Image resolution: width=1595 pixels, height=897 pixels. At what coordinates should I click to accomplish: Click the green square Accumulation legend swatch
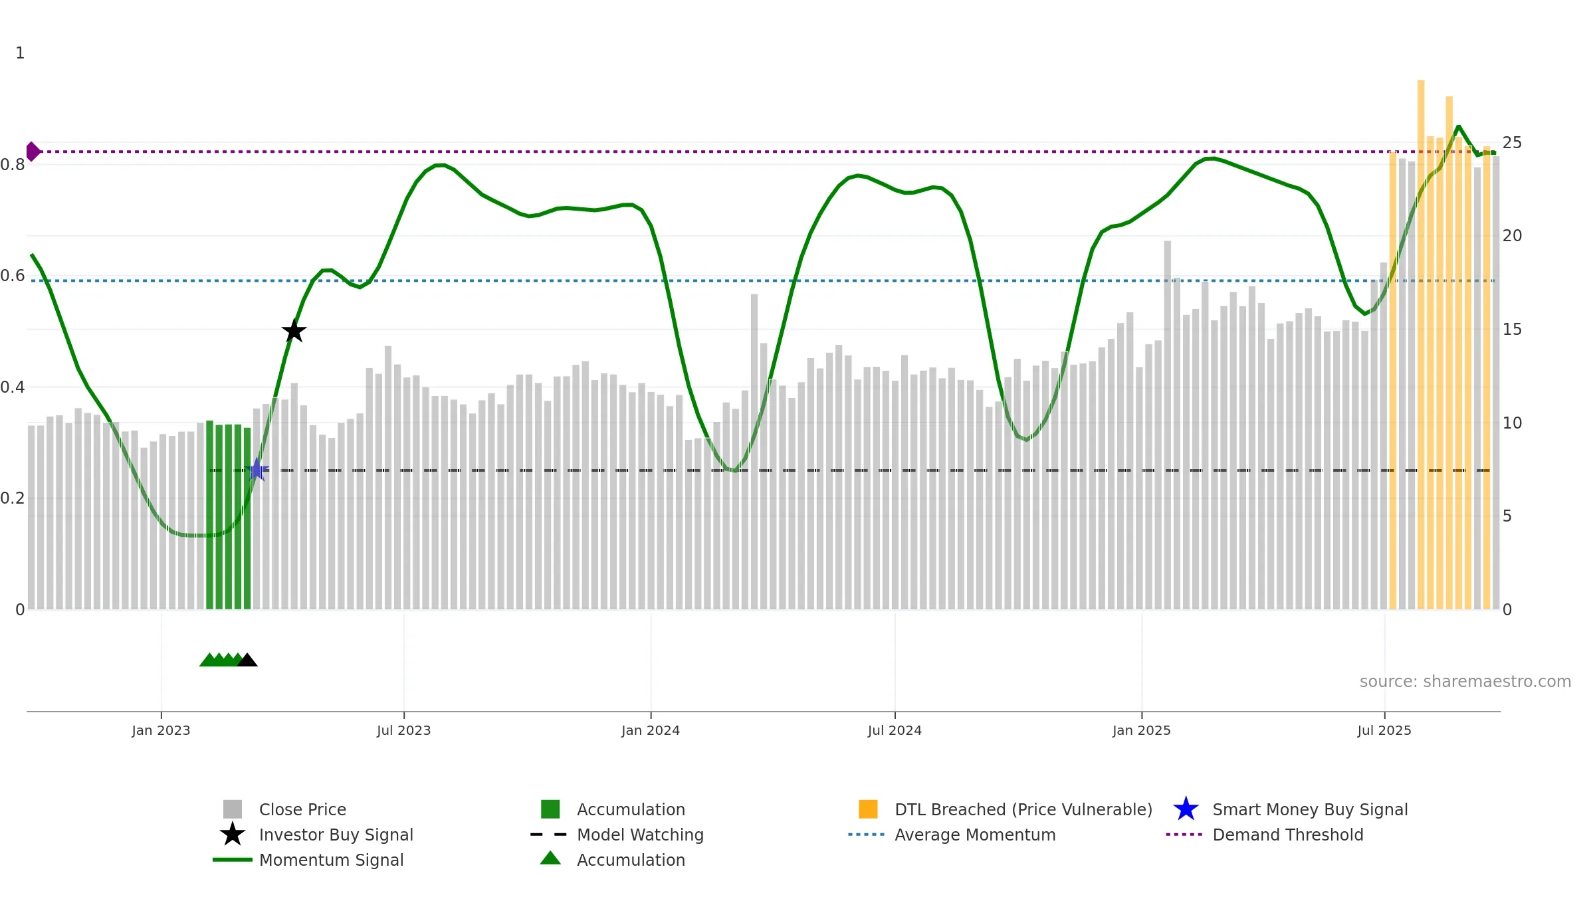click(x=550, y=809)
